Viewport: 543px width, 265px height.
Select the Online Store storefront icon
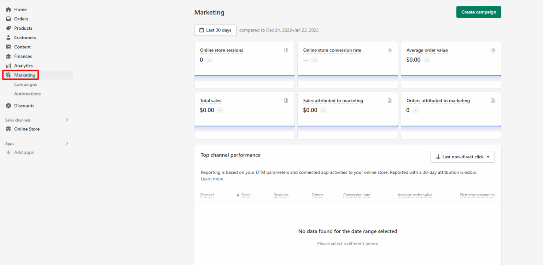click(8, 129)
